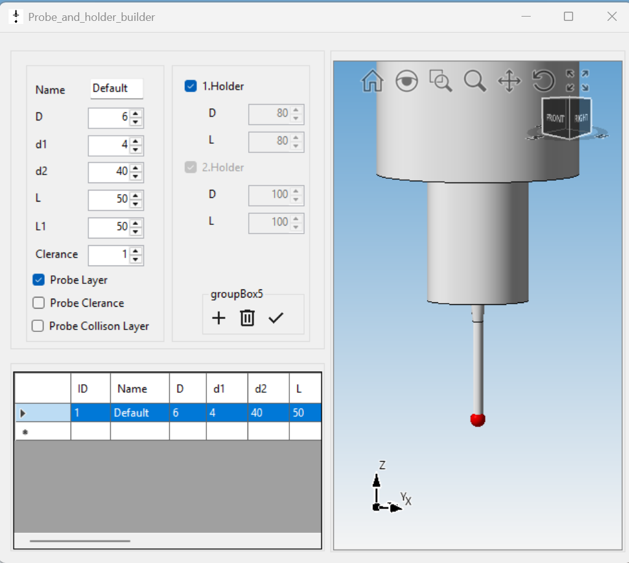Enable Probe Collison Layer
Image resolution: width=629 pixels, height=563 pixels.
point(38,326)
